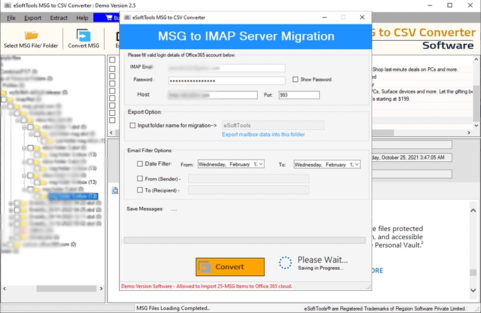Click the app icon in main title bar
481x313 pixels.
click(x=7, y=5)
